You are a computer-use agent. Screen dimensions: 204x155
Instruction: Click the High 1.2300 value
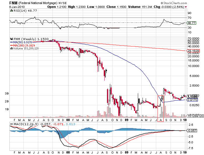(x=77, y=7)
